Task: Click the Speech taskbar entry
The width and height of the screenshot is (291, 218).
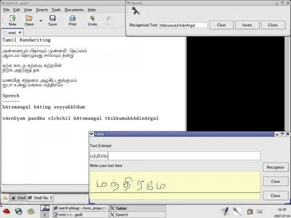Action: [137, 215]
